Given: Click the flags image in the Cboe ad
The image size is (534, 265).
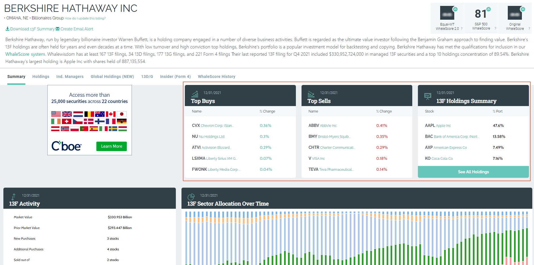Looking at the screenshot, I should click(x=89, y=121).
